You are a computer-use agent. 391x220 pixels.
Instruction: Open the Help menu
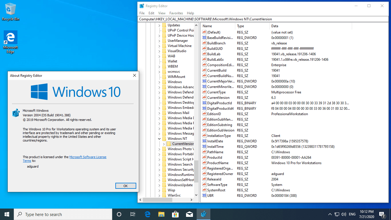(x=190, y=13)
